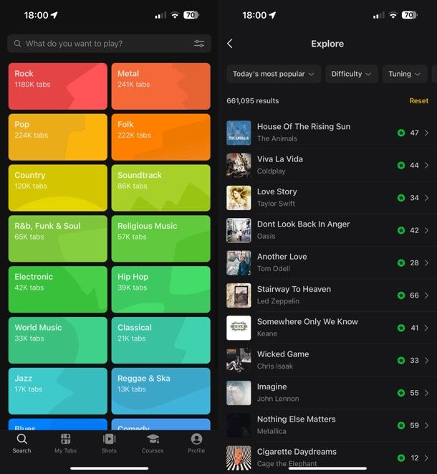Tap the magnifier icon in search bar
The width and height of the screenshot is (437, 474).
pos(17,44)
